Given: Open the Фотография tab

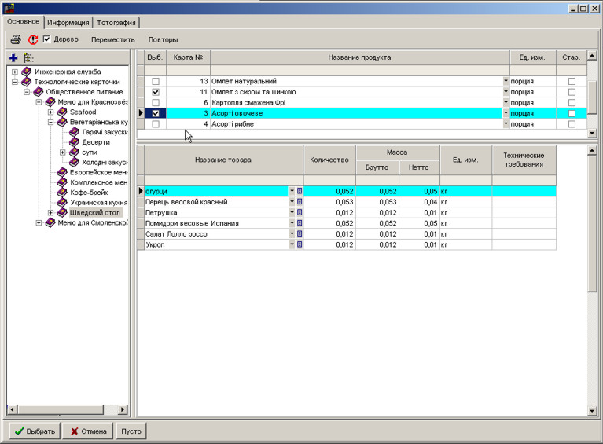Looking at the screenshot, I should (116, 23).
